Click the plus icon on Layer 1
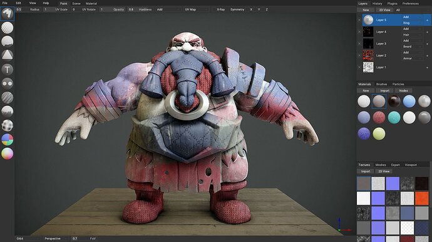Image resolution: width=432 pixels, height=242 pixels. tap(427, 67)
